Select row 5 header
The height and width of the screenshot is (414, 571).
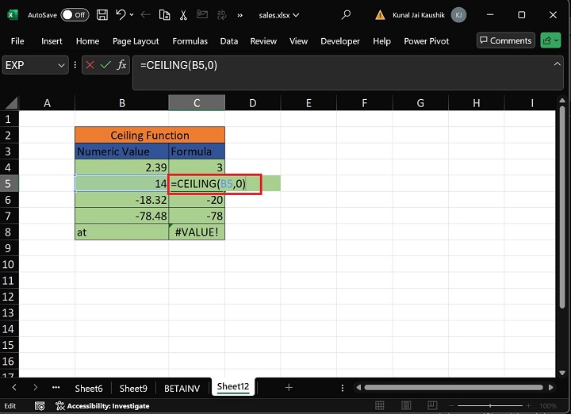tap(9, 183)
